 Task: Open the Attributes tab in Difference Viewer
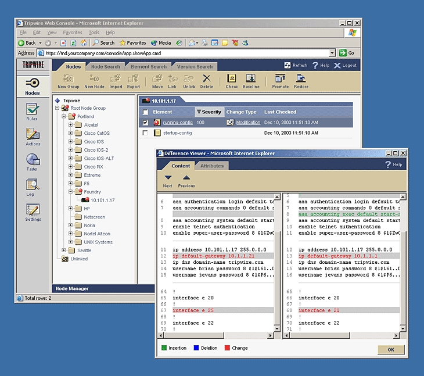pyautogui.click(x=212, y=166)
